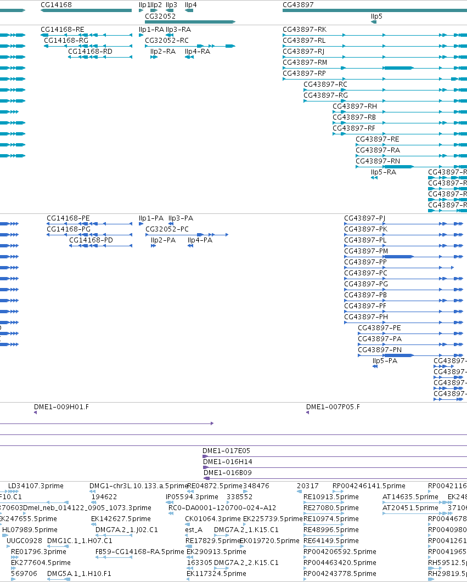The image size is (467, 582).
Task: Select transcript CG43897-RF
Action: (x=354, y=128)
